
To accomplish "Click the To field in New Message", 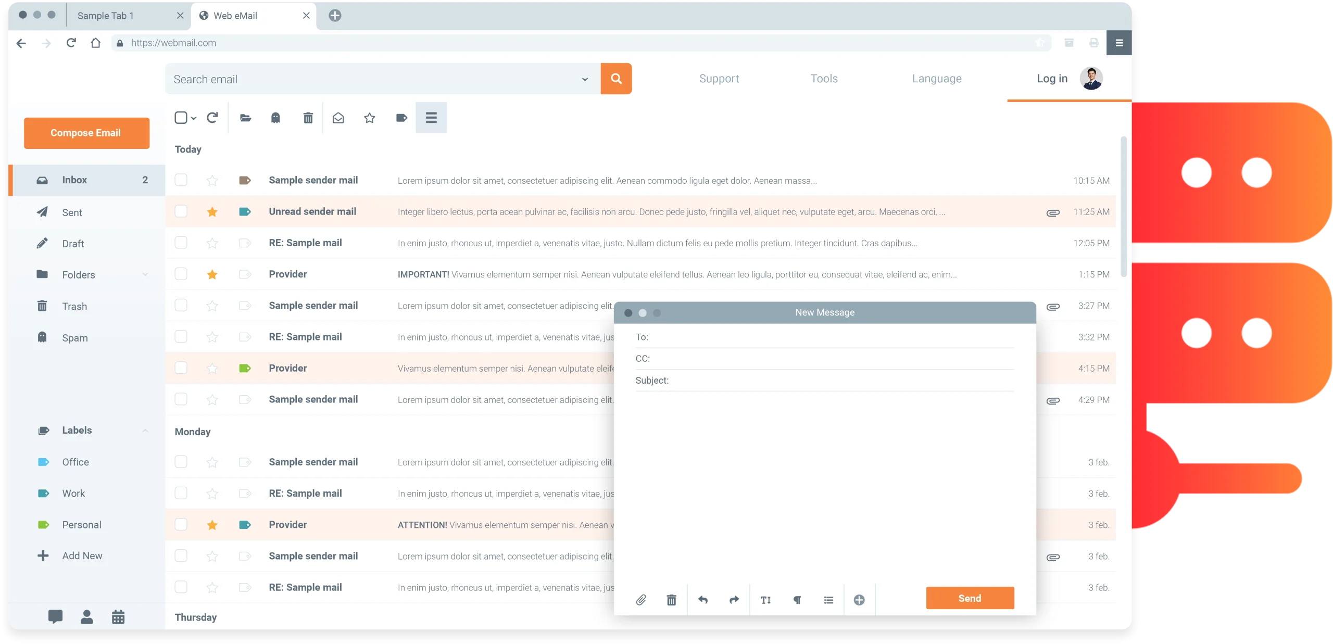I will tap(825, 337).
